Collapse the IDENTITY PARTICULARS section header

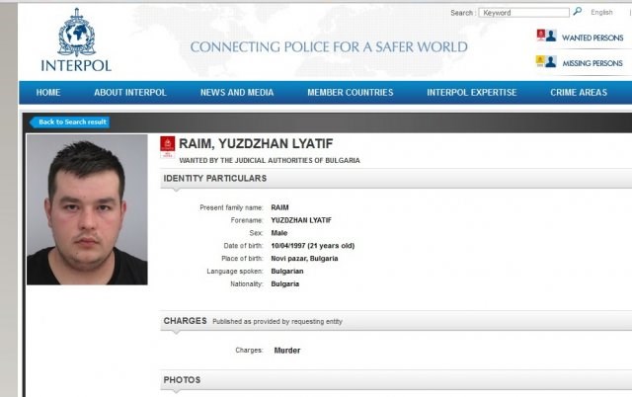click(x=396, y=179)
